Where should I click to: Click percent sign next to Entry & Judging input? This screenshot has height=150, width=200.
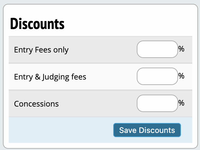[181, 76]
